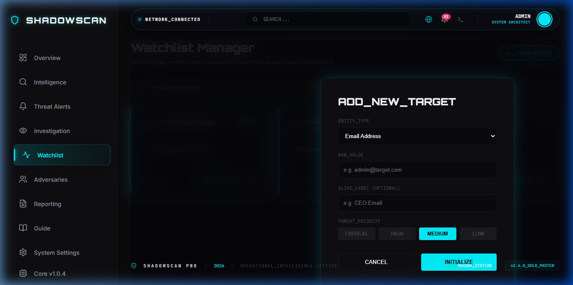Click the Overview grid icon
The height and width of the screenshot is (285, 573).
point(23,58)
